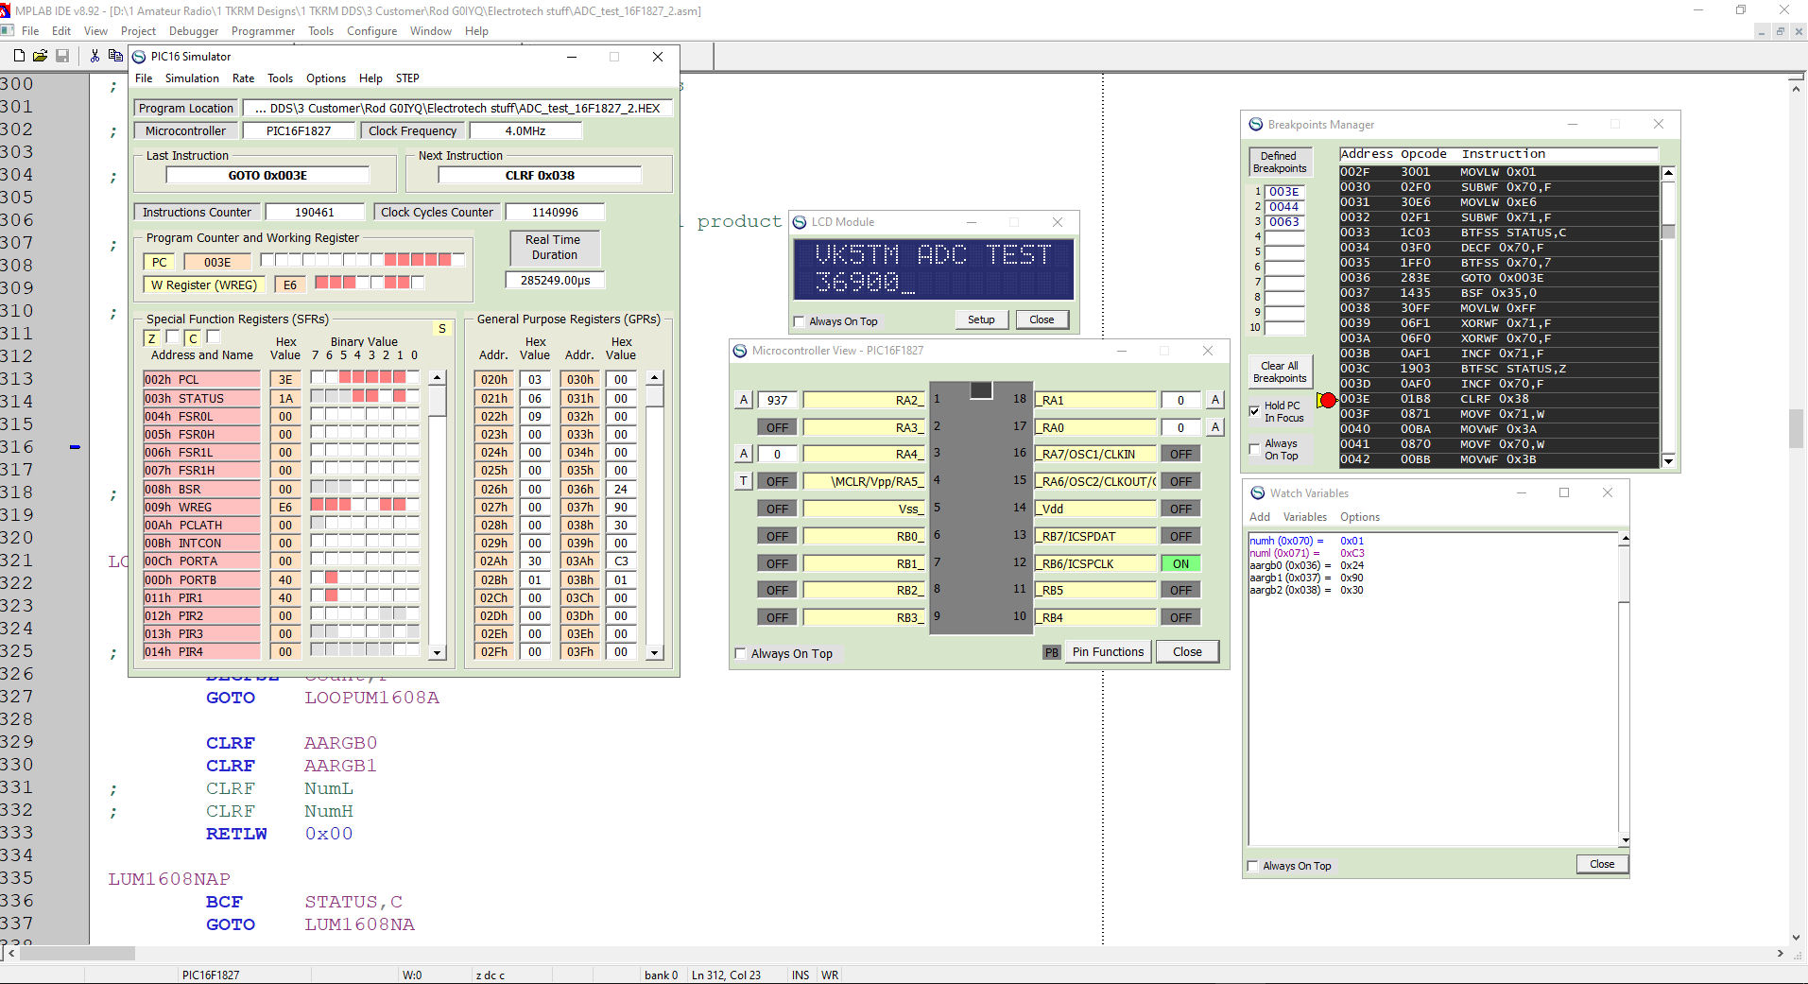
Task: Toggle the RB7/ICSPDAT pin OFF switch
Action: click(1181, 536)
